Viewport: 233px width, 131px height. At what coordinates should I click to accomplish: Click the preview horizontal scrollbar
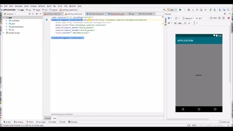coord(187,119)
